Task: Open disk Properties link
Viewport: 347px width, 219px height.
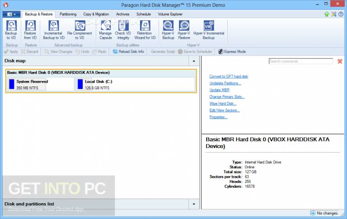Action: 218,117
